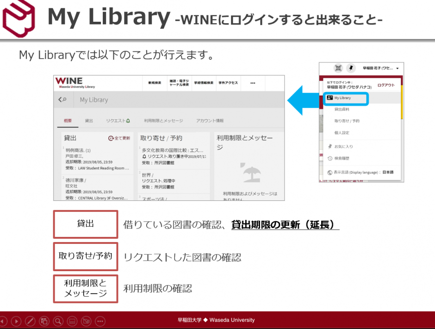The width and height of the screenshot is (435, 329).
Task: Click the globe icon beside 表示言語
Action: coord(330,172)
